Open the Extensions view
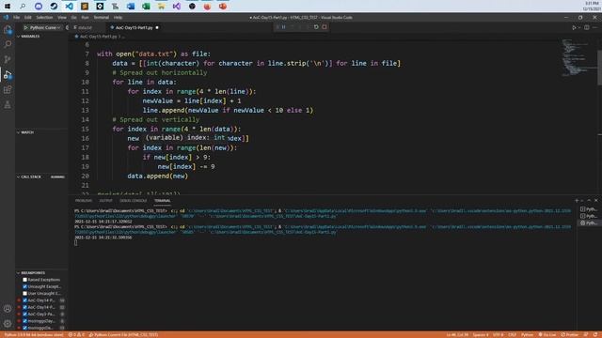 8,90
